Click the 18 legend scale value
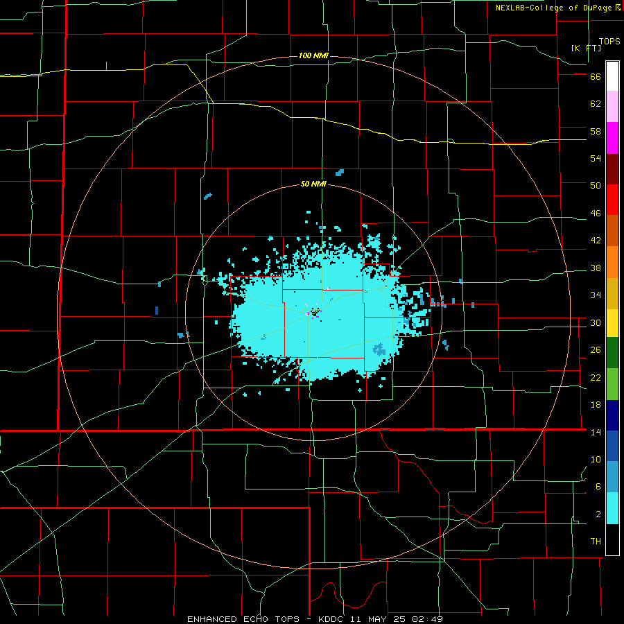The height and width of the screenshot is (624, 624). click(x=596, y=405)
